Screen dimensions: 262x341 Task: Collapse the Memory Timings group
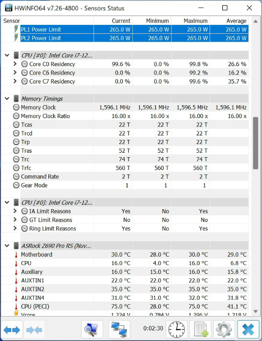(7, 99)
